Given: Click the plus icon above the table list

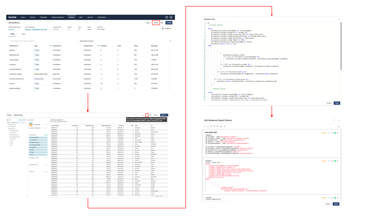Looking at the screenshot, I should [x=170, y=41].
